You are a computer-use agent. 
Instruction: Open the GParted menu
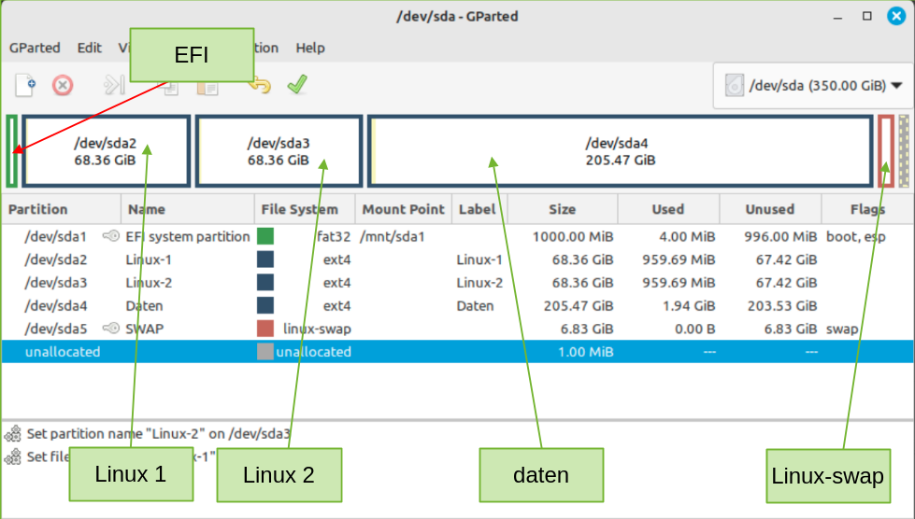[35, 48]
